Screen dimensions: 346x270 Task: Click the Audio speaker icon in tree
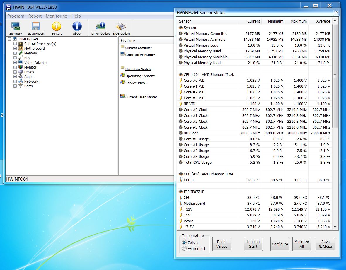pos(21,76)
